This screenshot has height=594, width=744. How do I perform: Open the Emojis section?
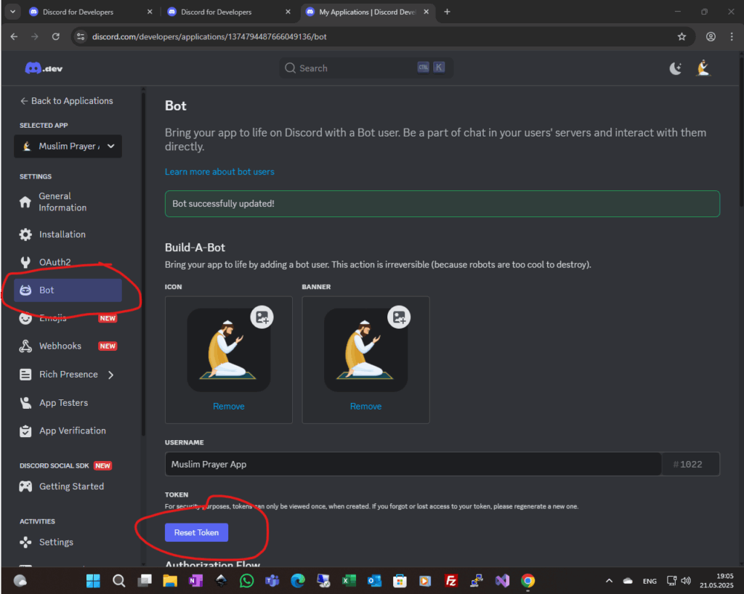52,318
